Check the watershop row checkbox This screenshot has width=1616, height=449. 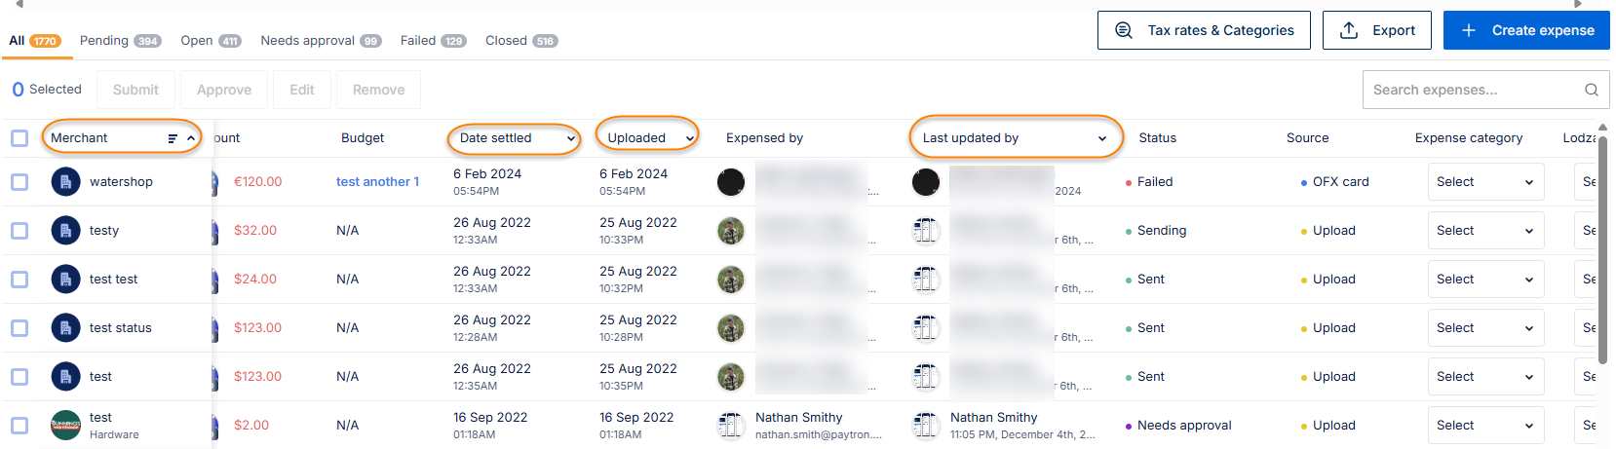pos(19,182)
